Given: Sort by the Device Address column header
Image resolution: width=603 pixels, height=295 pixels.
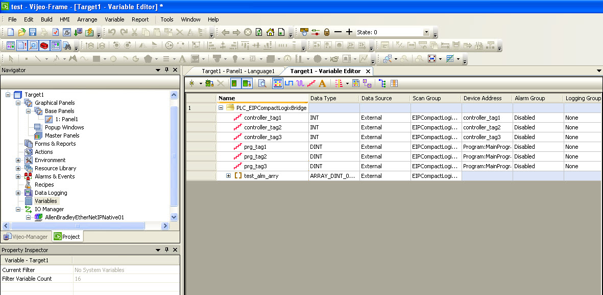Looking at the screenshot, I should coord(487,98).
